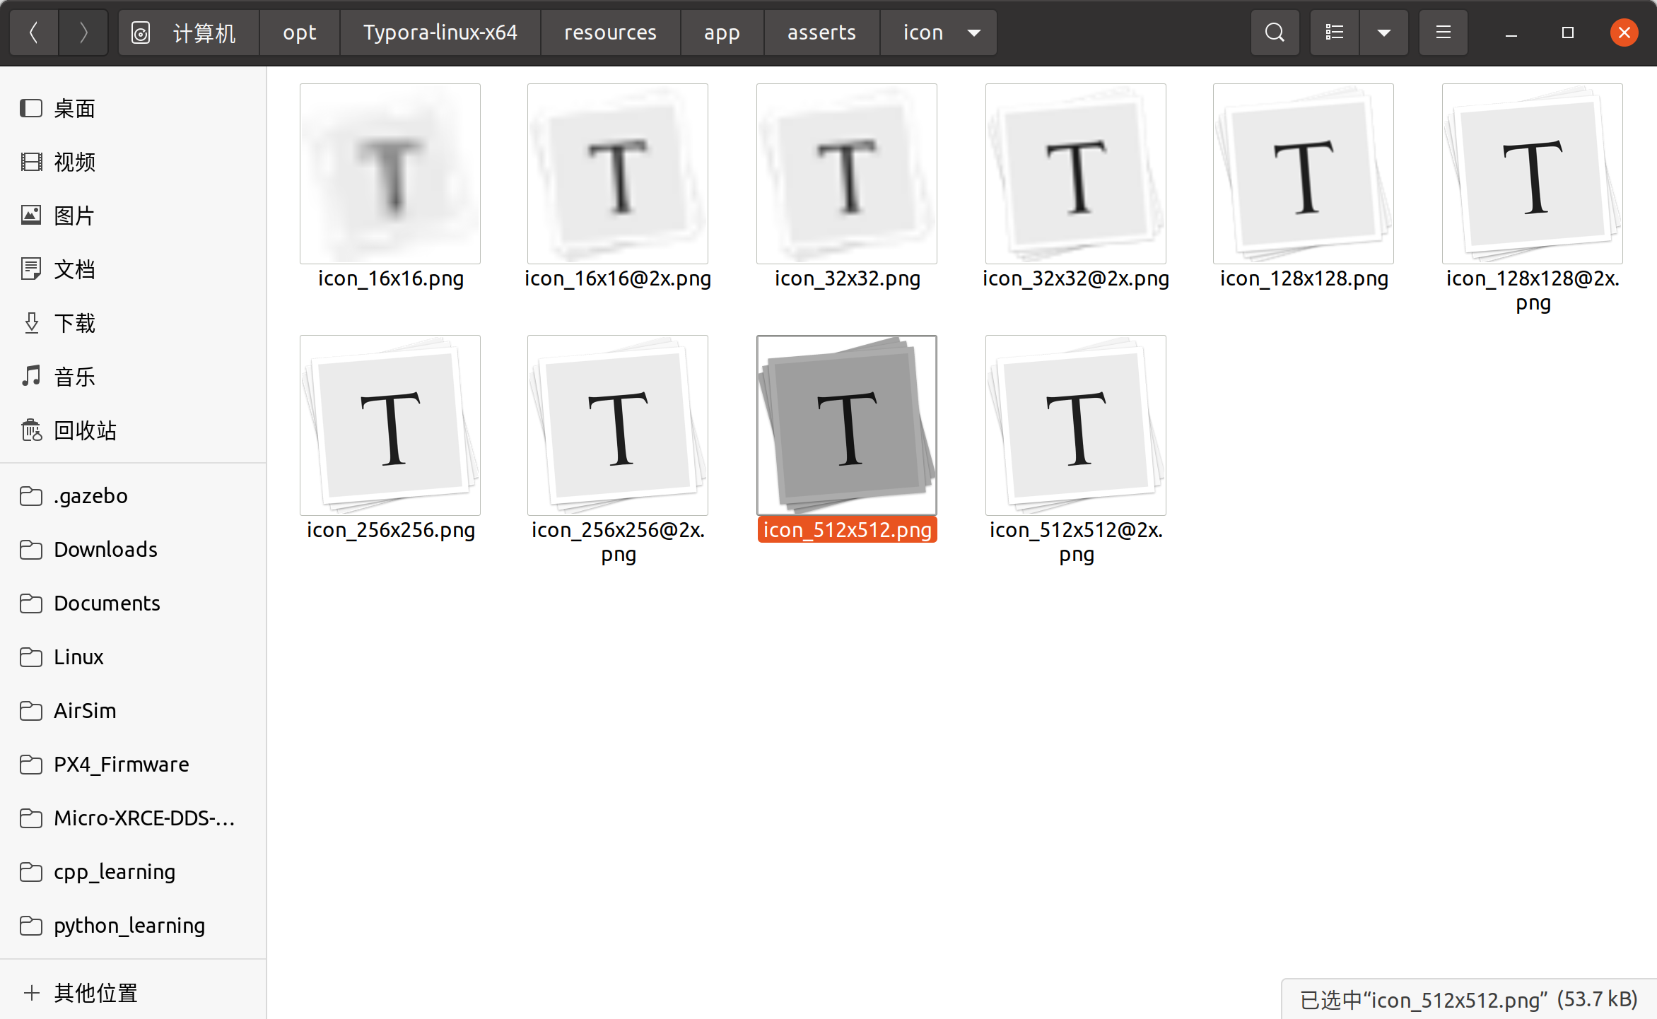
Task: Open Downloads (下载) sidebar location
Action: [x=74, y=323]
